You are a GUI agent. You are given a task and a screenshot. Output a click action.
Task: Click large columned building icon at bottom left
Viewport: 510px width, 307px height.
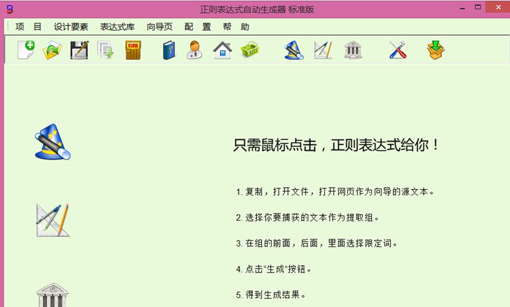pos(52,295)
